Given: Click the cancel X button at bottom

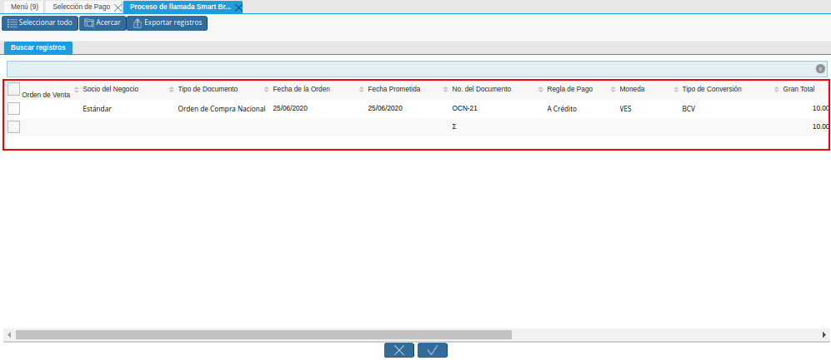Looking at the screenshot, I should point(399,350).
